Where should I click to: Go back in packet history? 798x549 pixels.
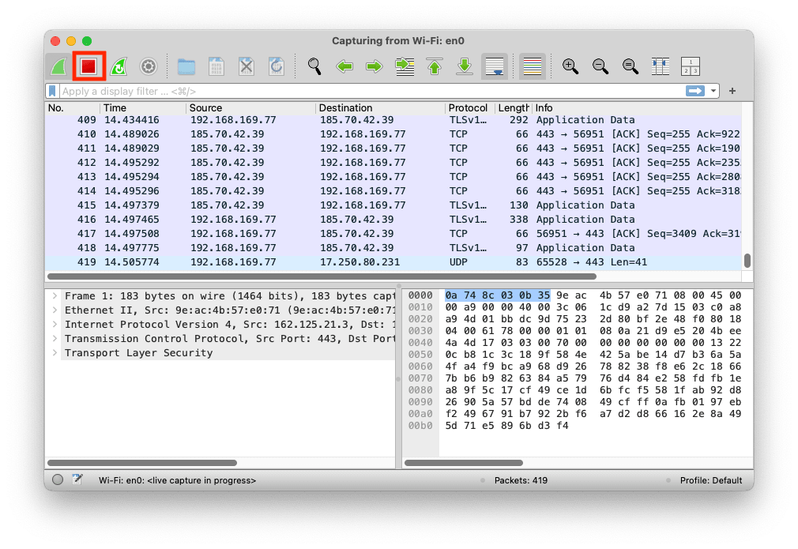tap(344, 66)
